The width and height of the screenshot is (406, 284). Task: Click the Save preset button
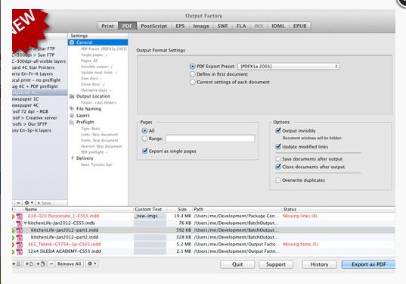[x=45, y=203]
